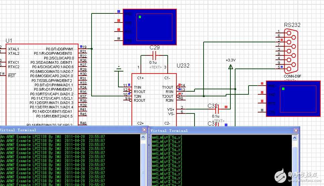Select the C29 capacitor symbol

coord(155,55)
